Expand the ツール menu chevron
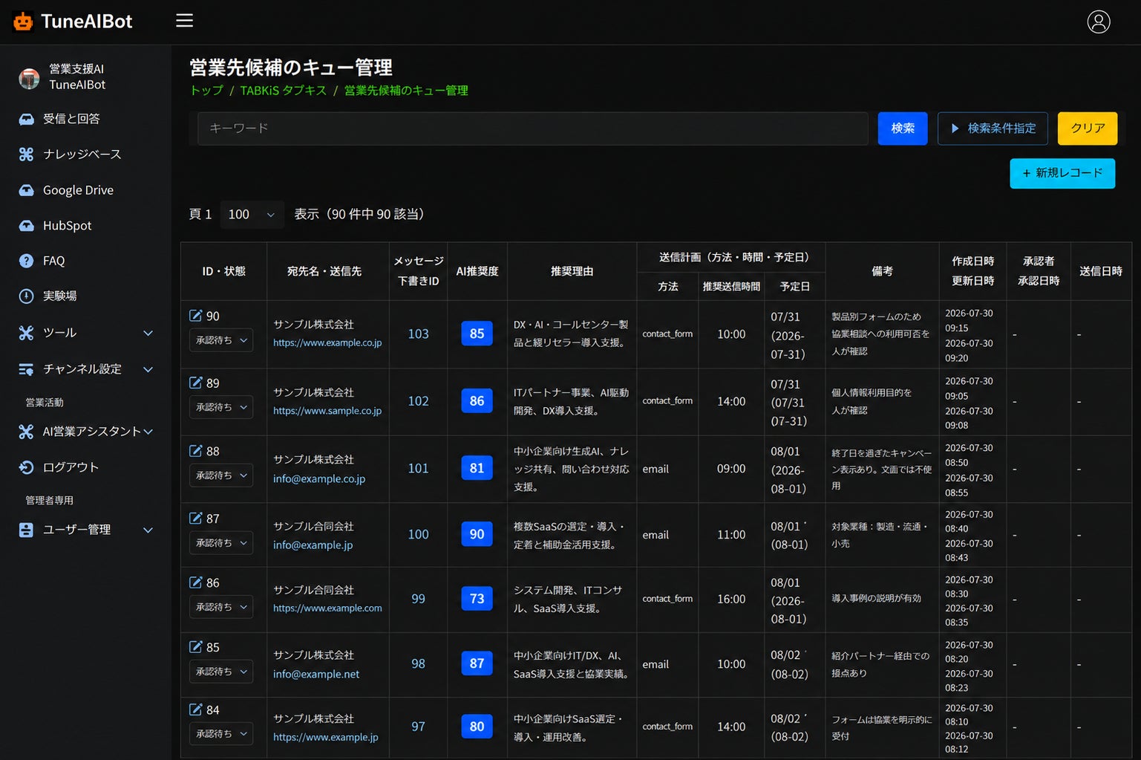Image resolution: width=1141 pixels, height=760 pixels. pyautogui.click(x=148, y=333)
